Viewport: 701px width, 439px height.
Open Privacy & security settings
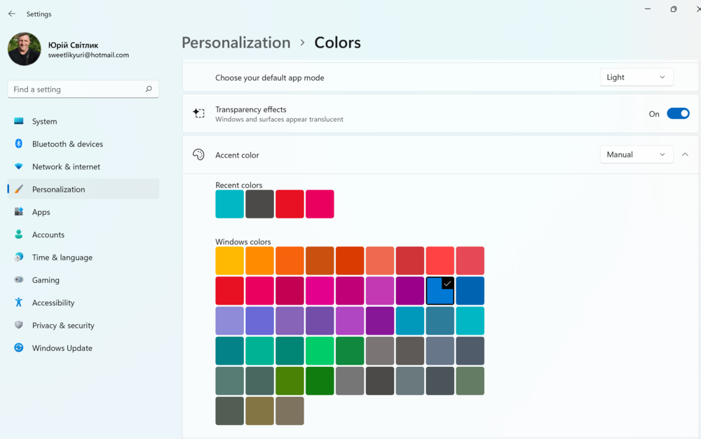pyautogui.click(x=63, y=326)
